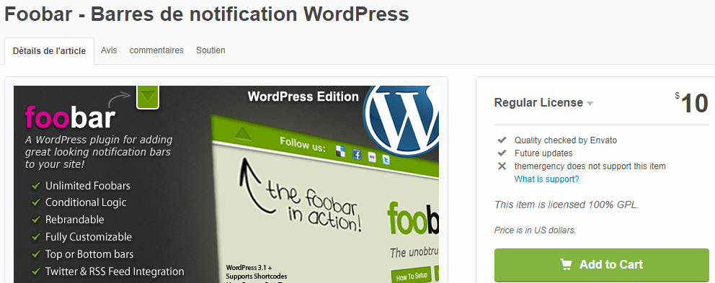Viewport: 715px width, 283px height.
Task: Click the X icon beside support notice
Action: (x=502, y=166)
